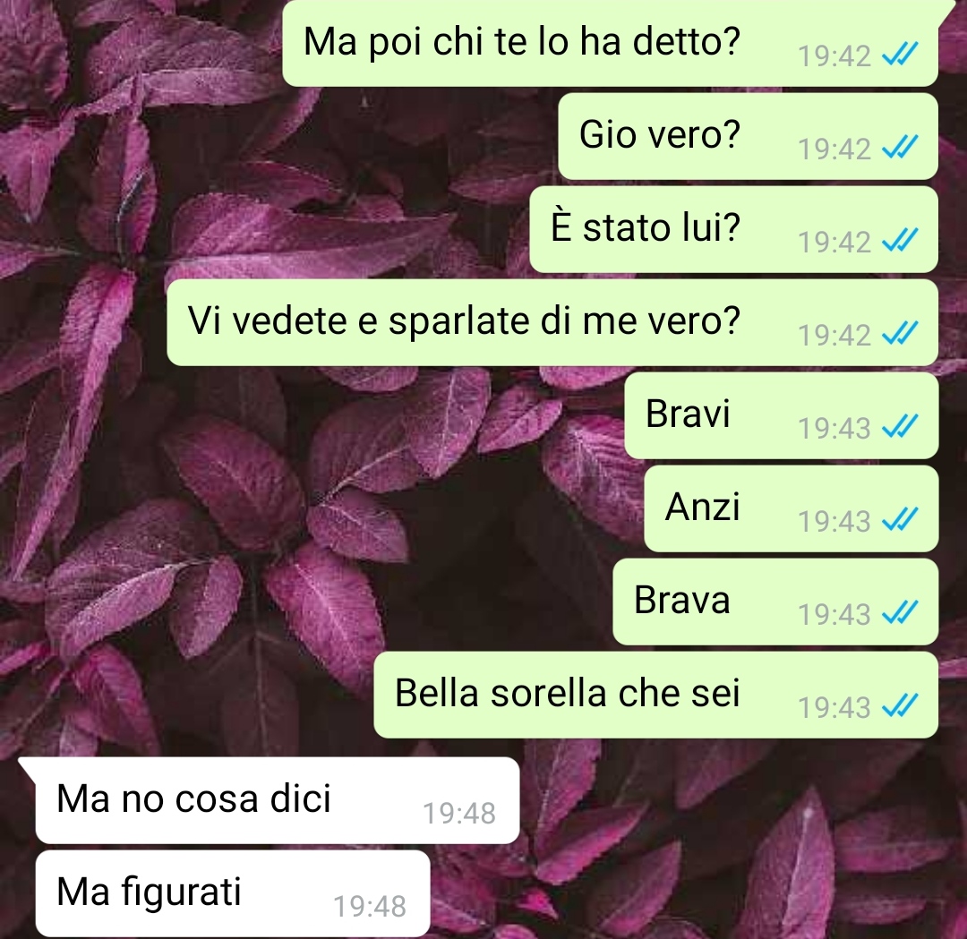Tap the read-receipt ticks on "Ma poi chi te lo ha detto?"
Viewport: 967px width, 939px height.
pos(901,54)
